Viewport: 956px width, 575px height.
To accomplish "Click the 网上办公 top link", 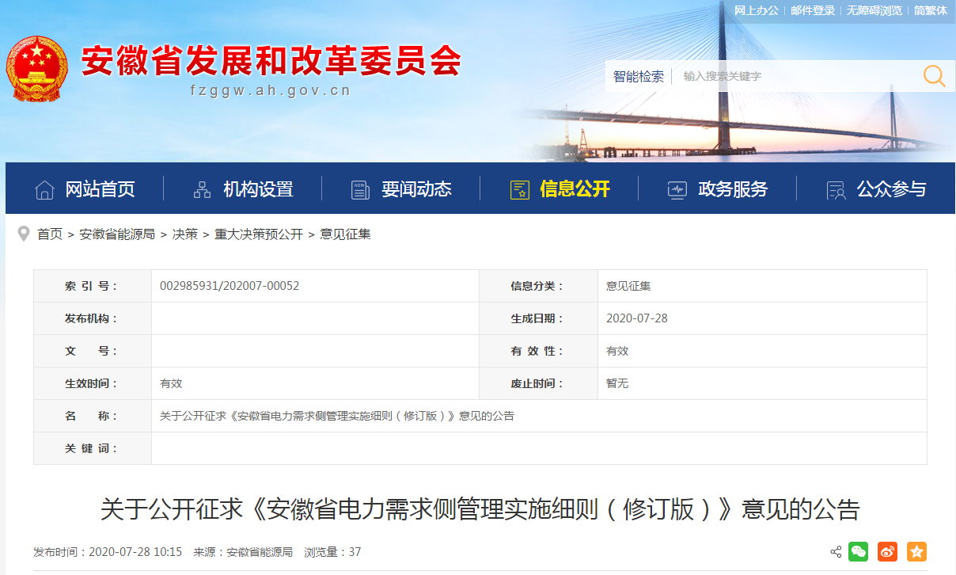I will tap(757, 10).
